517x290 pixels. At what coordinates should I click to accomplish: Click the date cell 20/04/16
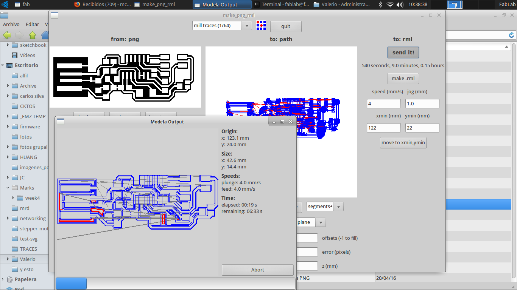(386, 278)
